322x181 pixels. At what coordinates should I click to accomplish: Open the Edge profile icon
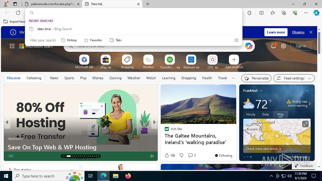[x=5, y=4]
